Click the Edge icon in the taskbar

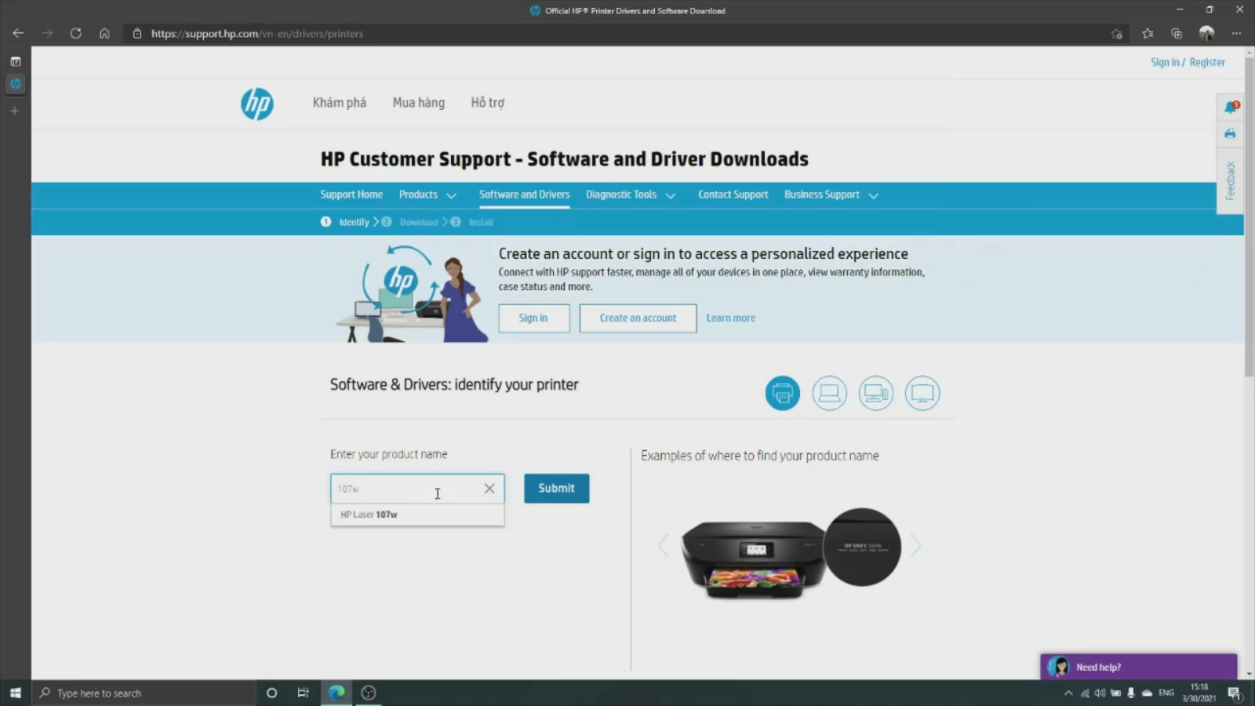pyautogui.click(x=336, y=693)
